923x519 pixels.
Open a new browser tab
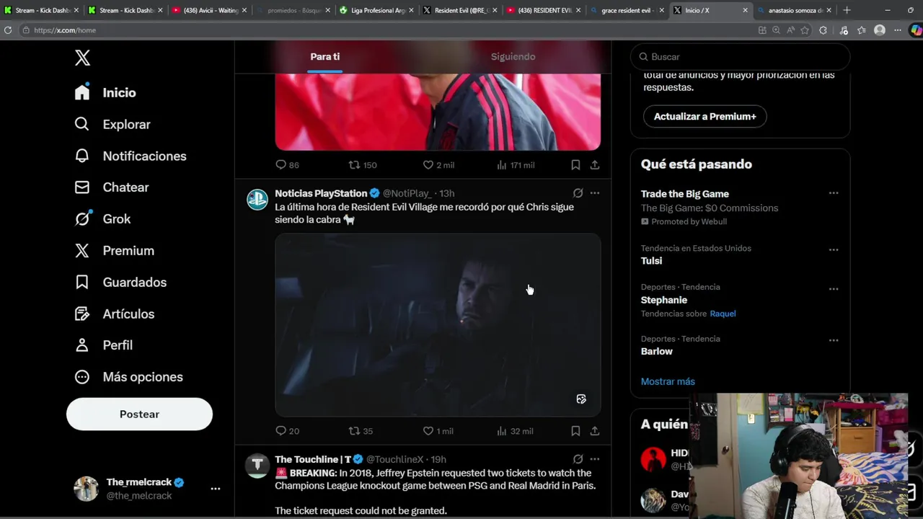click(847, 10)
